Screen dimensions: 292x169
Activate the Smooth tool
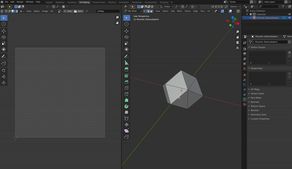(x=126, y=112)
